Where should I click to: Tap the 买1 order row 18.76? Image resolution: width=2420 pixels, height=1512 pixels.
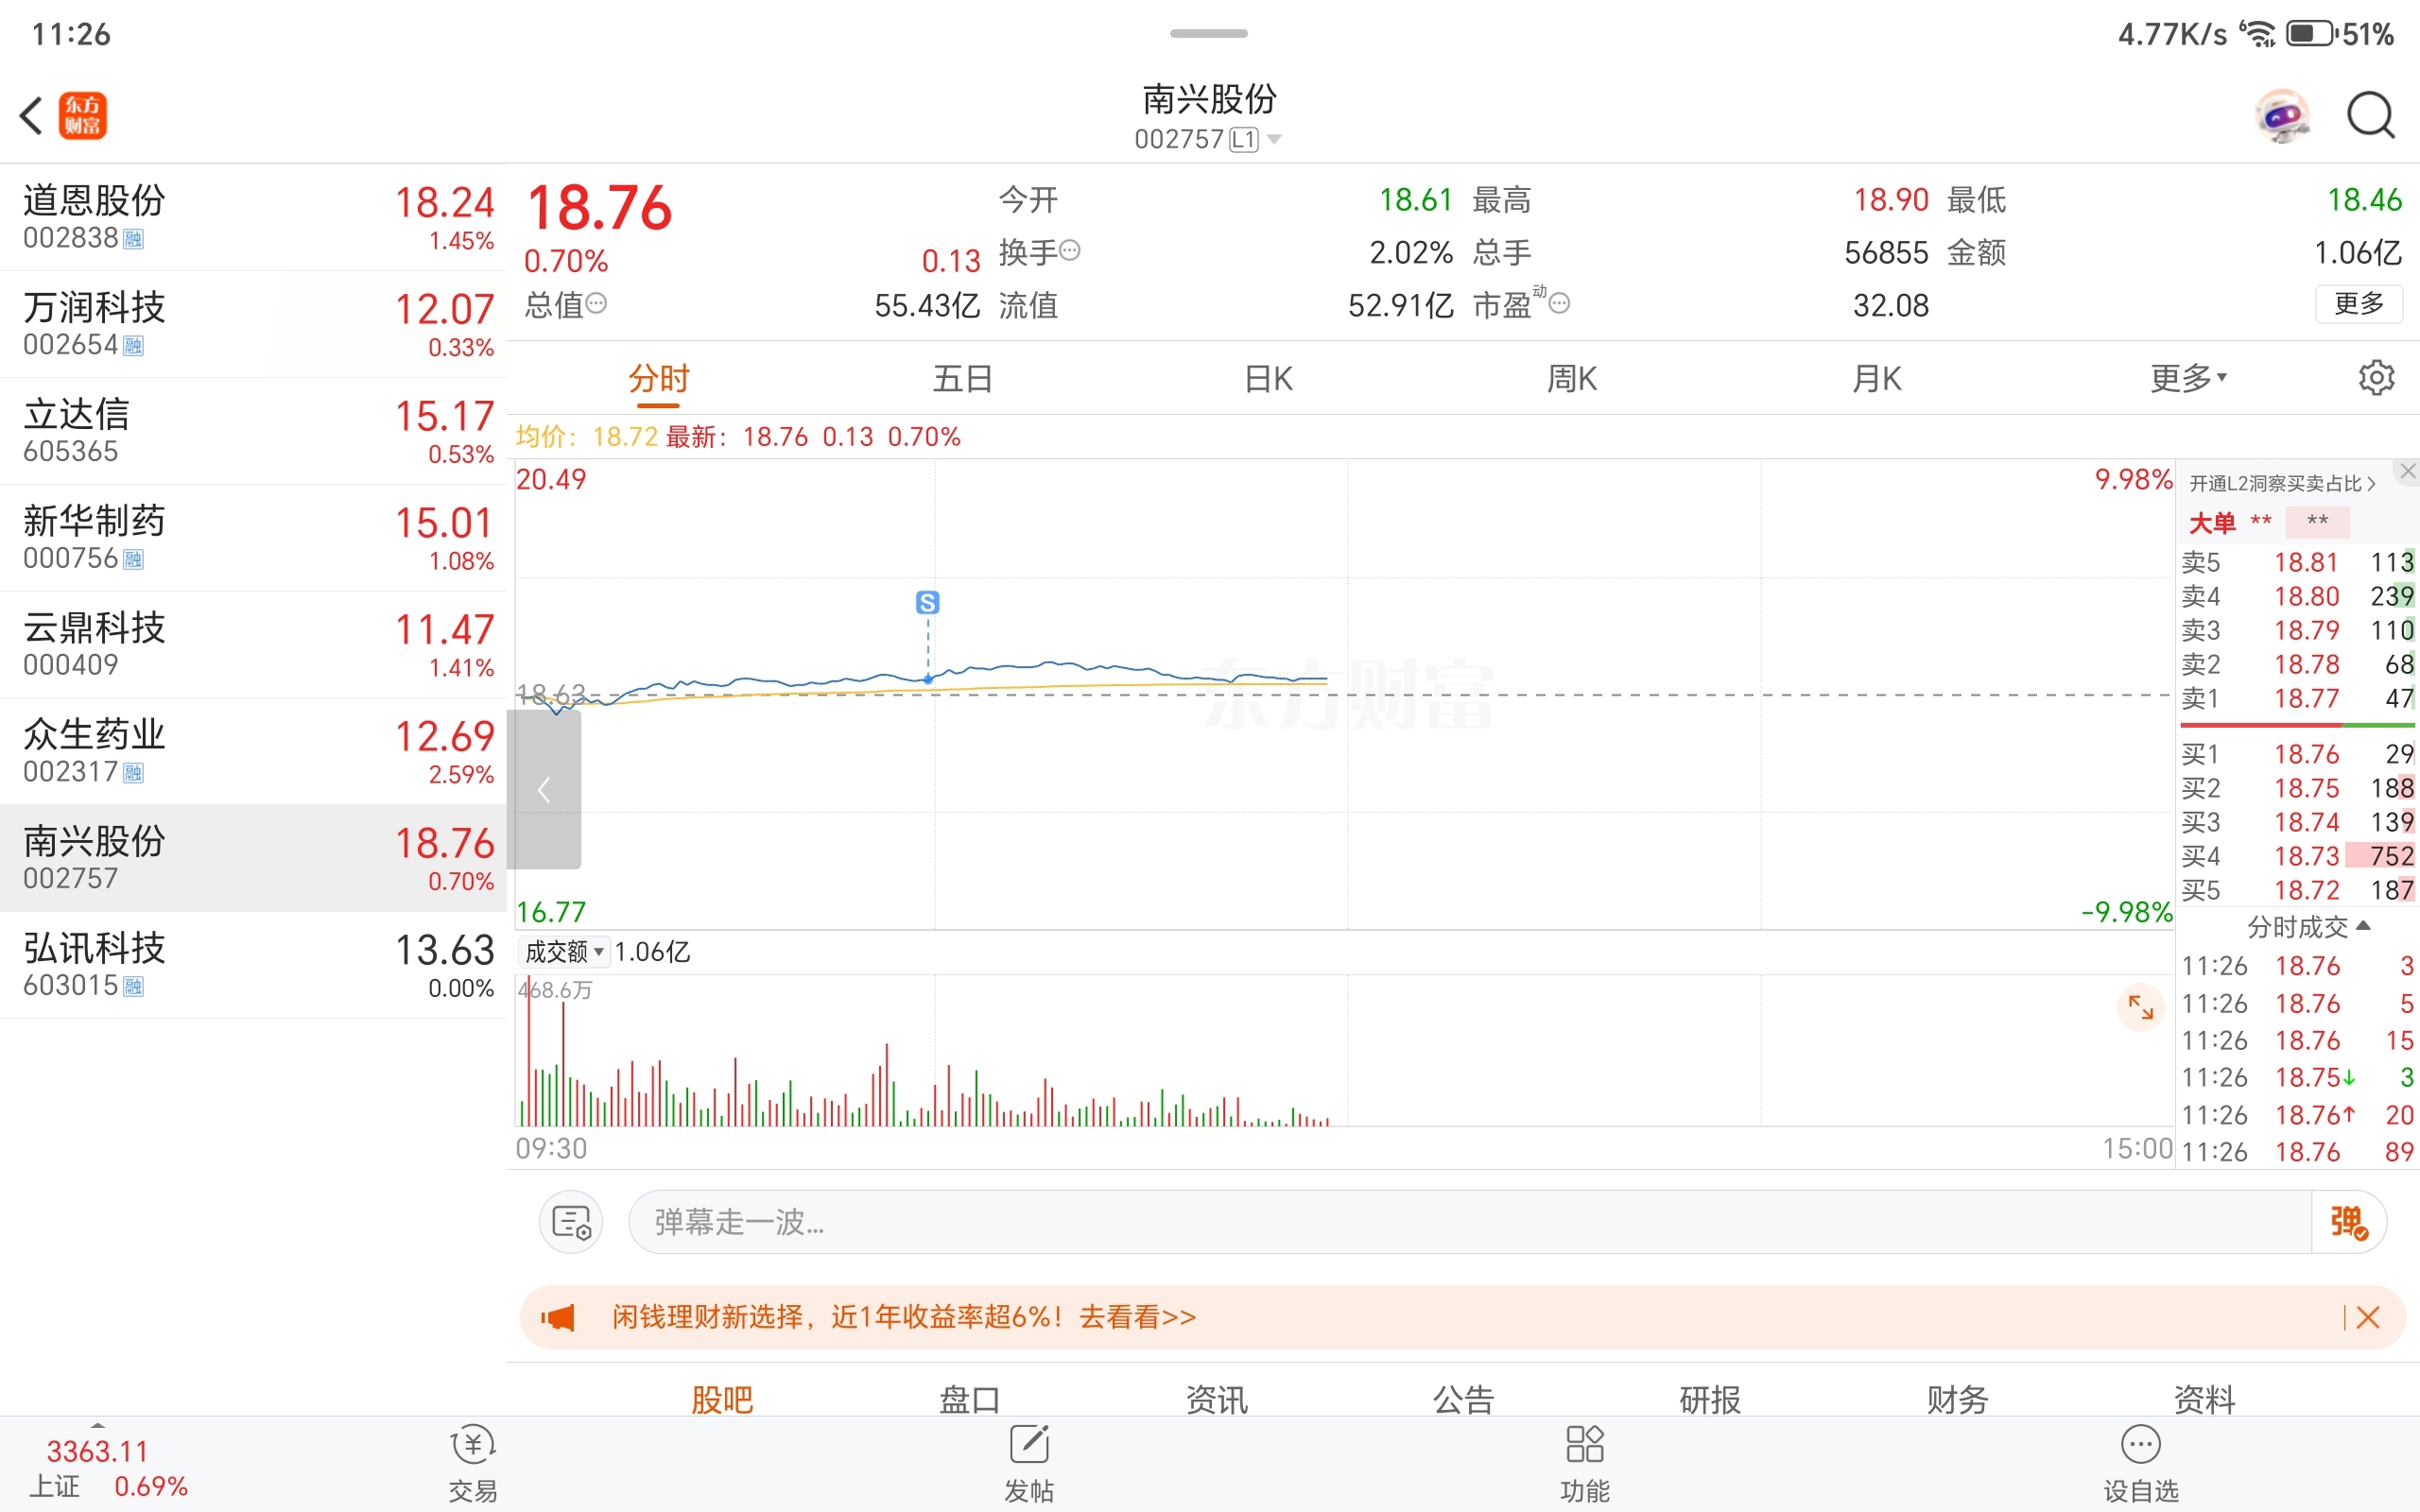click(2297, 754)
